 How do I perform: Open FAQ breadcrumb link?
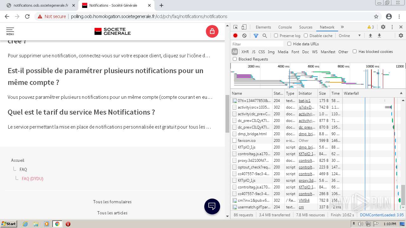click(x=23, y=169)
